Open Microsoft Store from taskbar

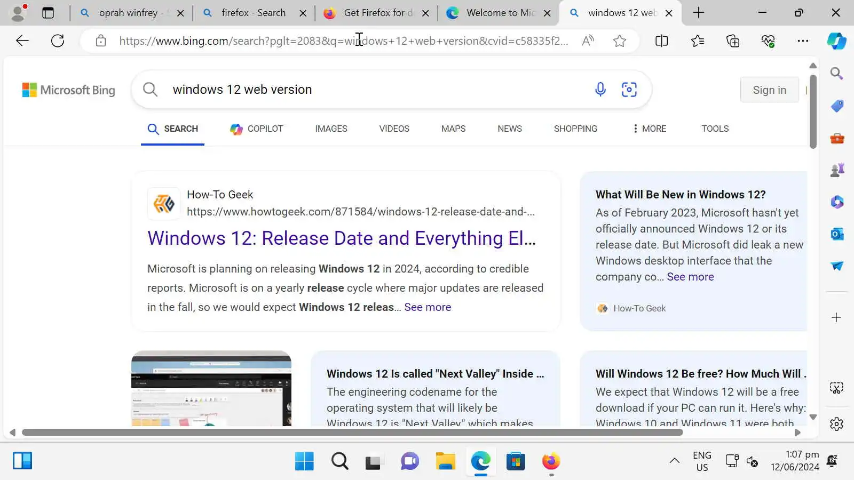(516, 461)
